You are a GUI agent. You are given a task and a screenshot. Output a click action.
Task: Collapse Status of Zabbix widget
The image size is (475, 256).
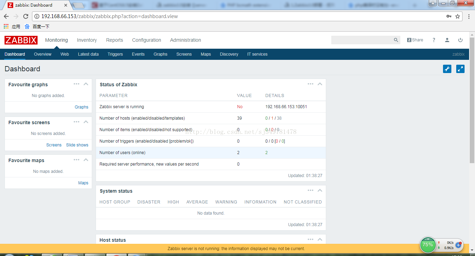coord(320,84)
